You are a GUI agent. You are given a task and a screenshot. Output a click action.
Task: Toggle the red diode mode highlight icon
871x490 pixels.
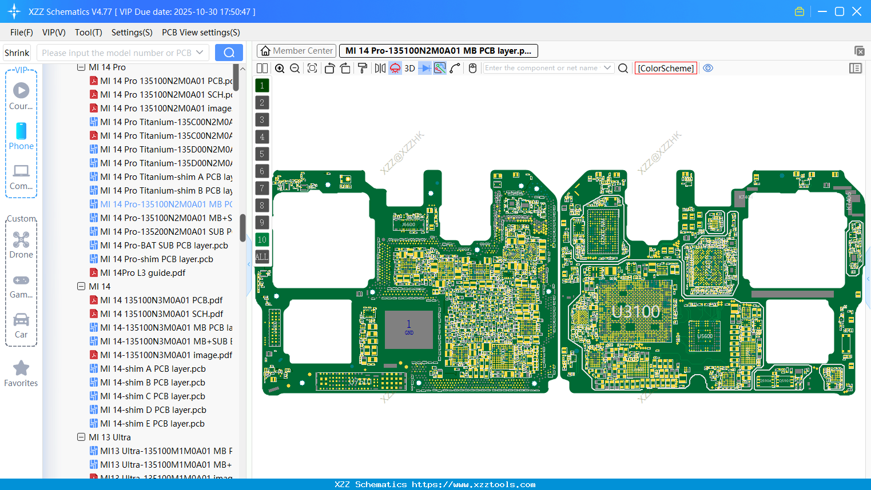coord(395,68)
